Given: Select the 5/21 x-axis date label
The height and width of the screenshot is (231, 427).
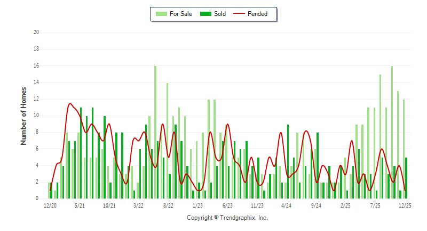Looking at the screenshot, I should [80, 205].
